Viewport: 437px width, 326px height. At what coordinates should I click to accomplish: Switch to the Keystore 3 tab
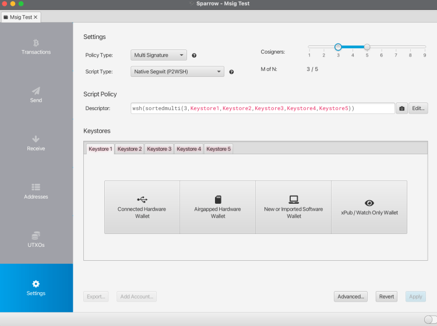(x=159, y=149)
